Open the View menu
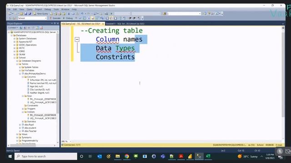291x163 pixels. (22, 9)
